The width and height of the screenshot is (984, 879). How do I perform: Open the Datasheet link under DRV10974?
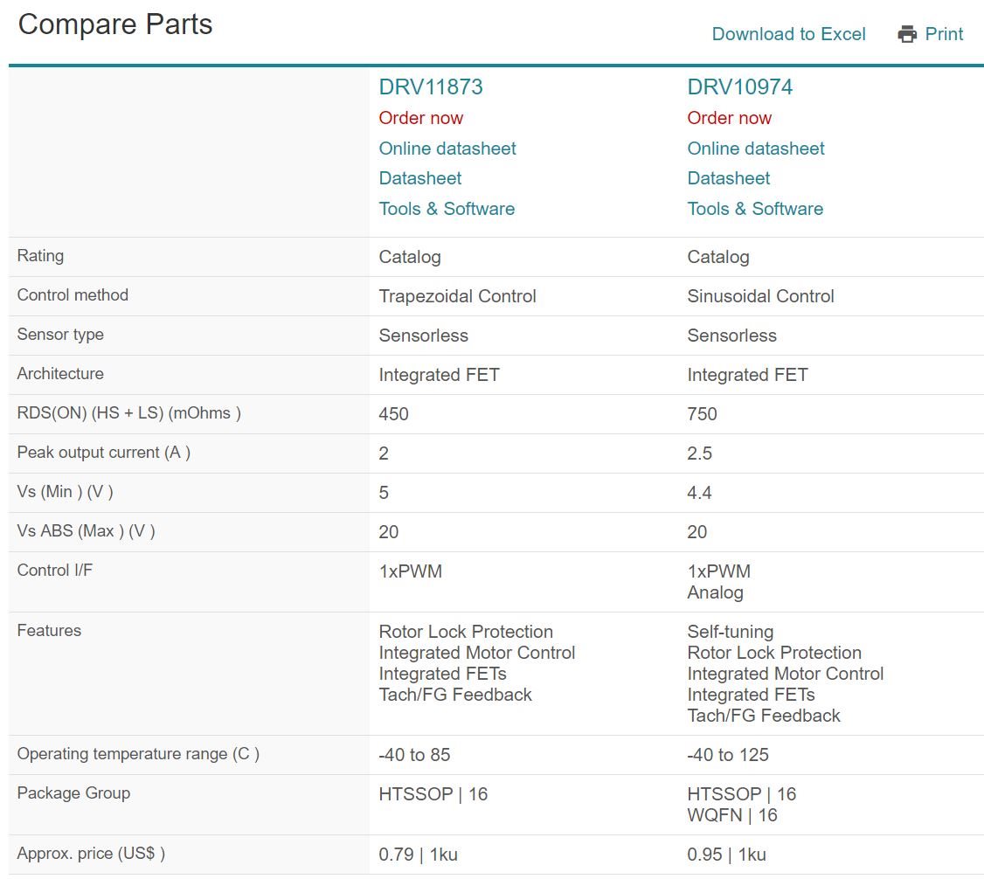click(729, 178)
